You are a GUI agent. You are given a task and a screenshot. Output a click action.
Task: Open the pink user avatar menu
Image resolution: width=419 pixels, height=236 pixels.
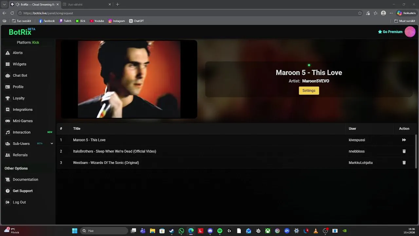(410, 32)
